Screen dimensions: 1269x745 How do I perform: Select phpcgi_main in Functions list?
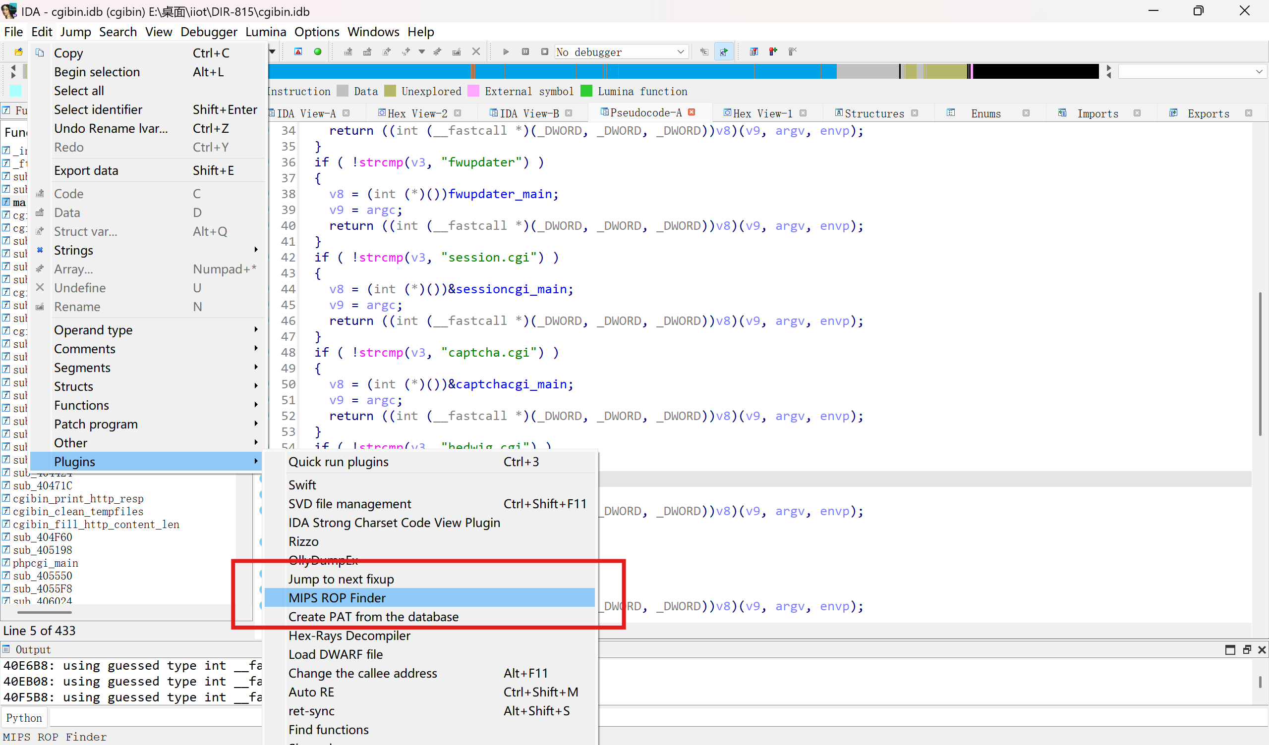point(45,563)
